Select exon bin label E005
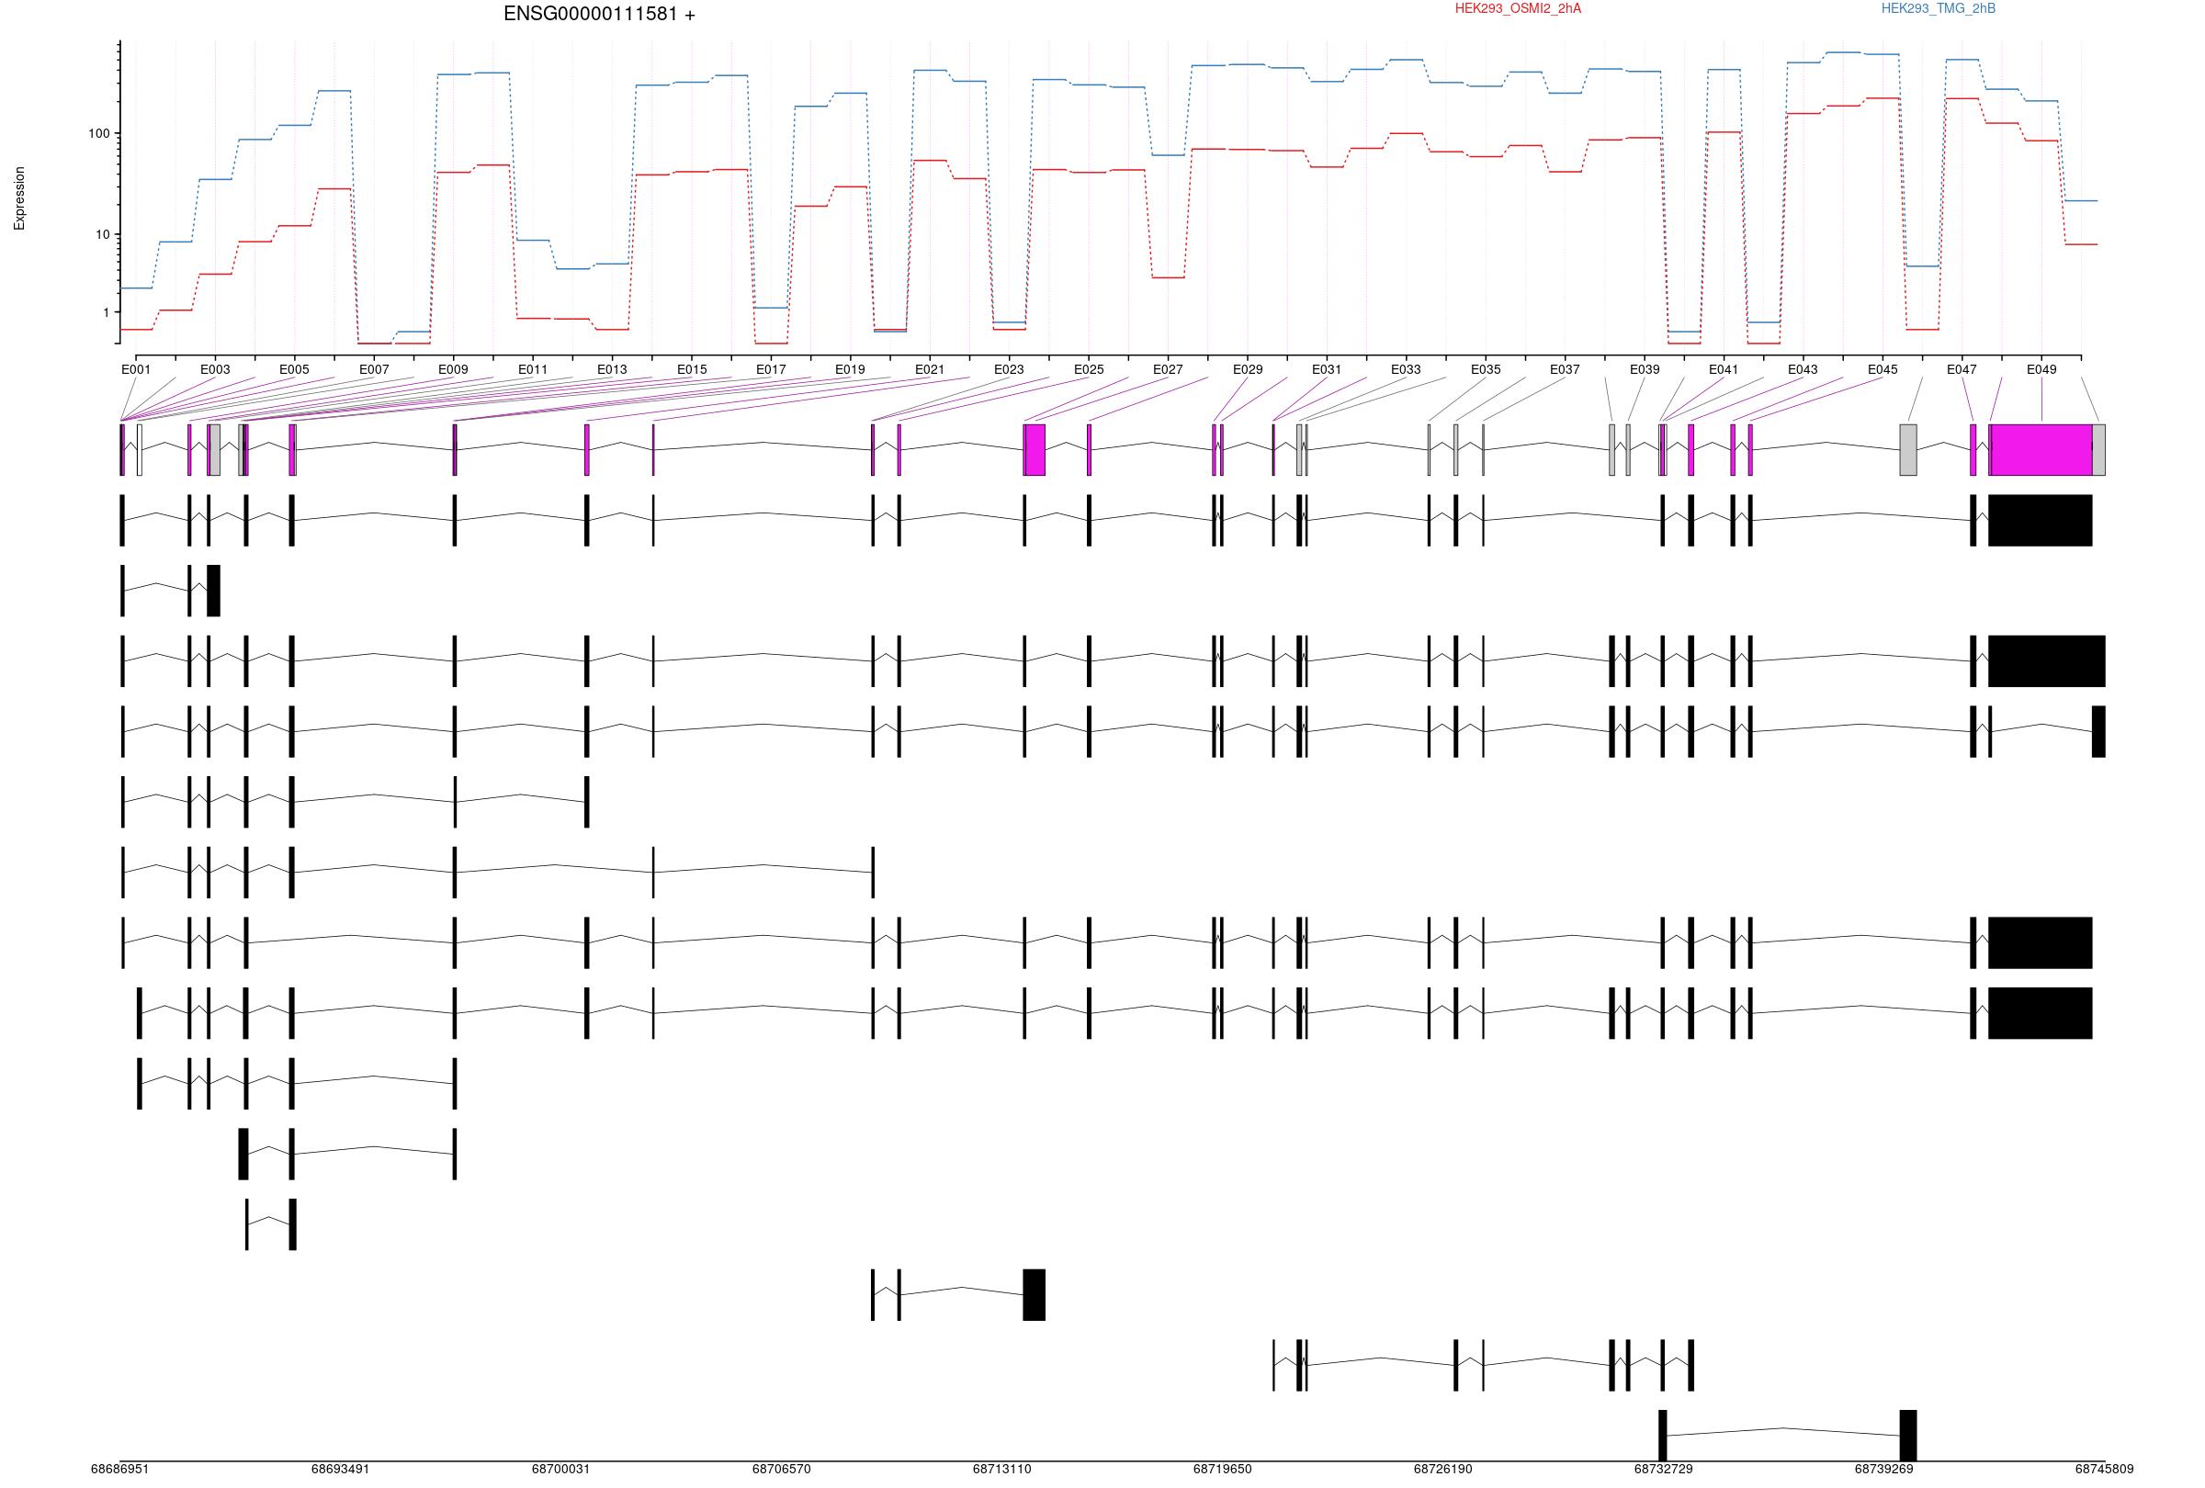This screenshot has width=2205, height=1488. click(x=294, y=369)
